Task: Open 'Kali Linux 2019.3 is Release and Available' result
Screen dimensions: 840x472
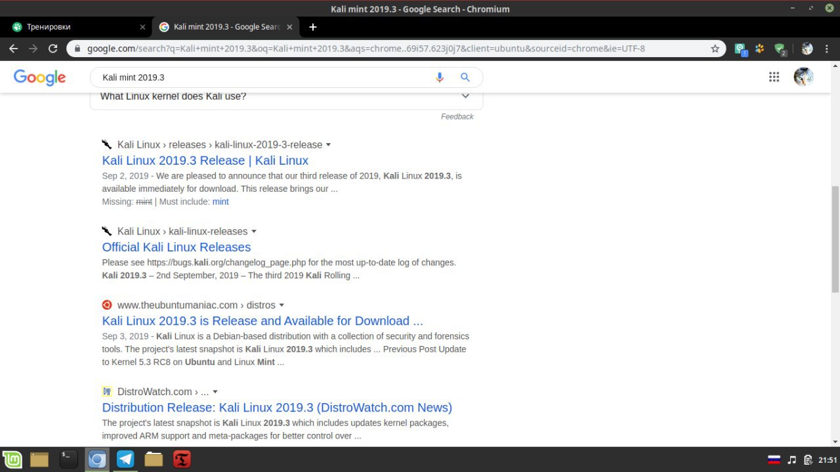Action: (262, 320)
